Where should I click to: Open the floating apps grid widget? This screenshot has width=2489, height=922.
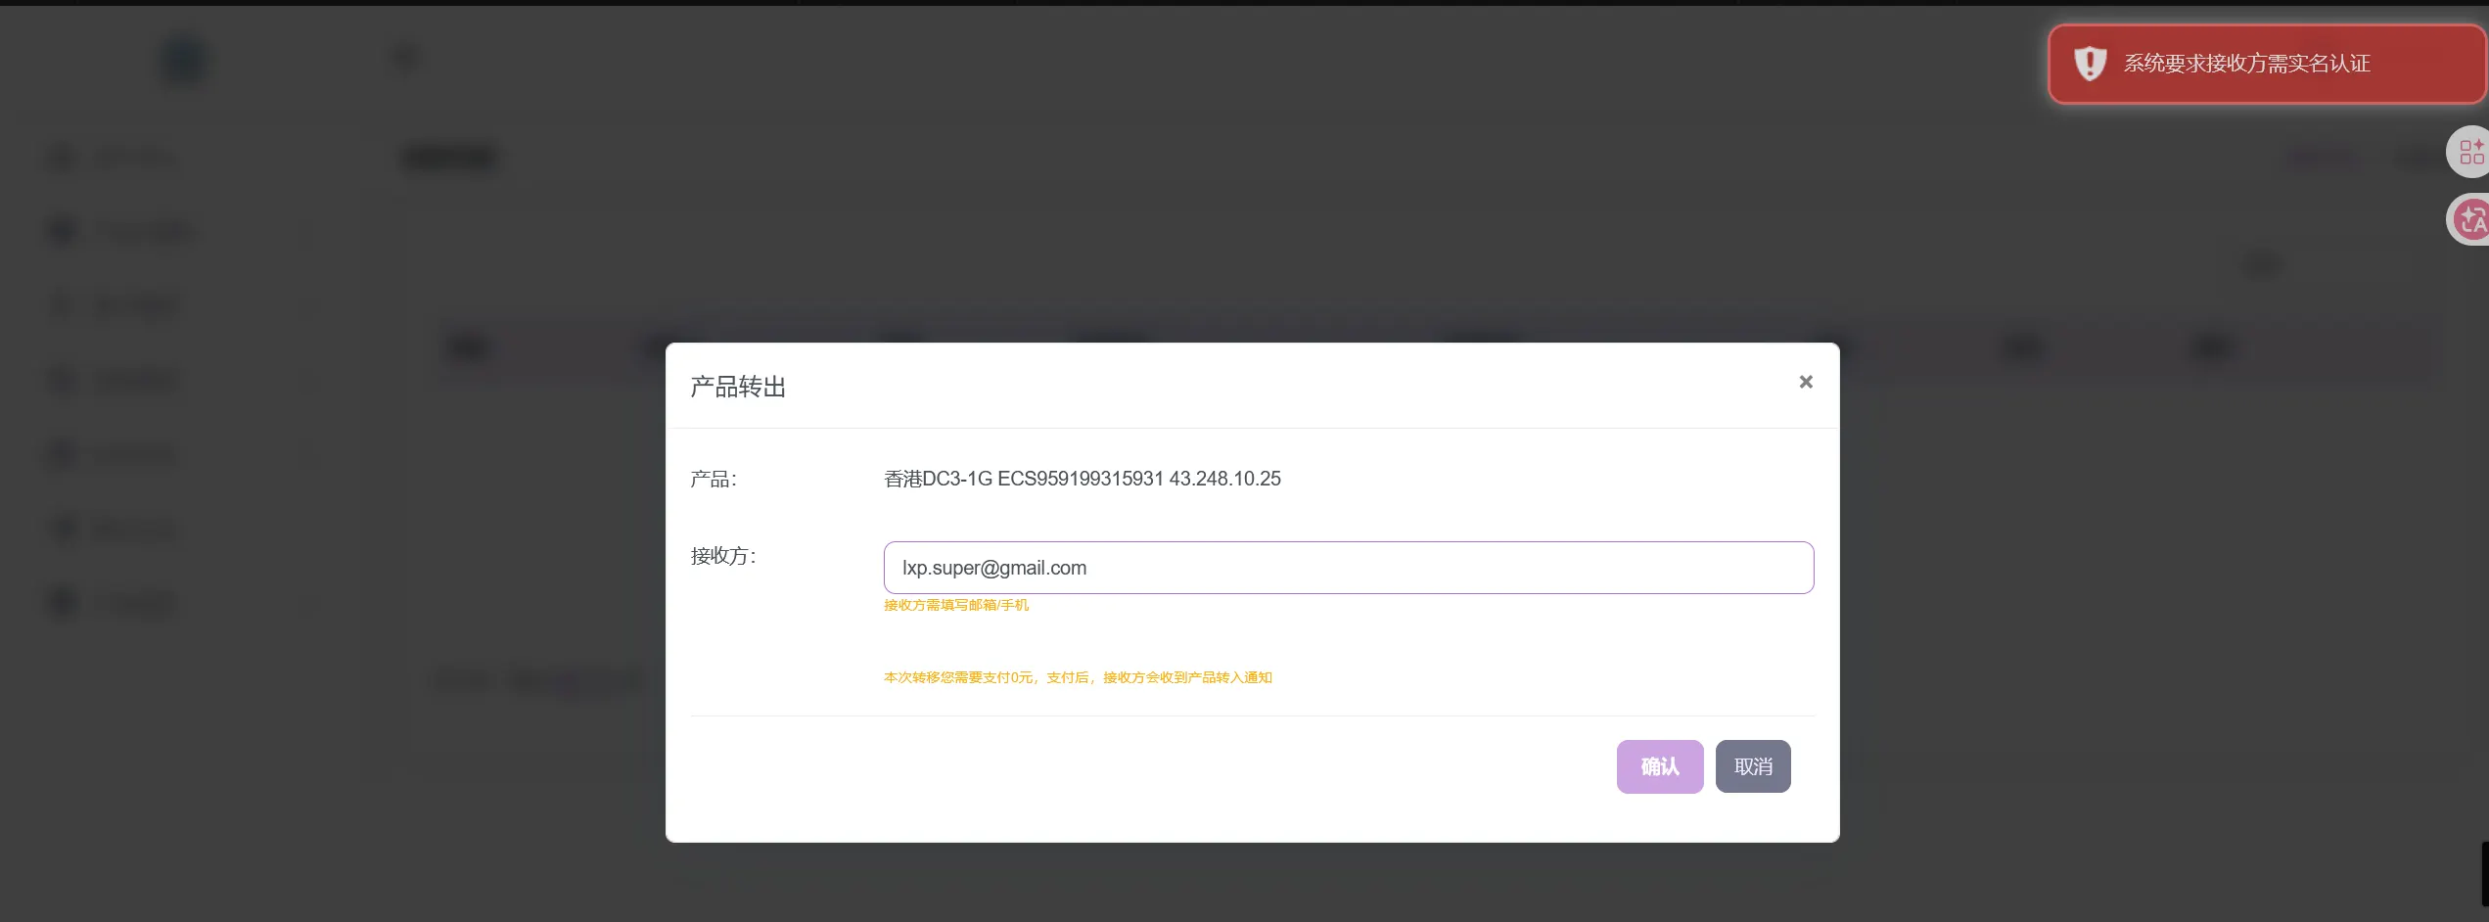2469,152
